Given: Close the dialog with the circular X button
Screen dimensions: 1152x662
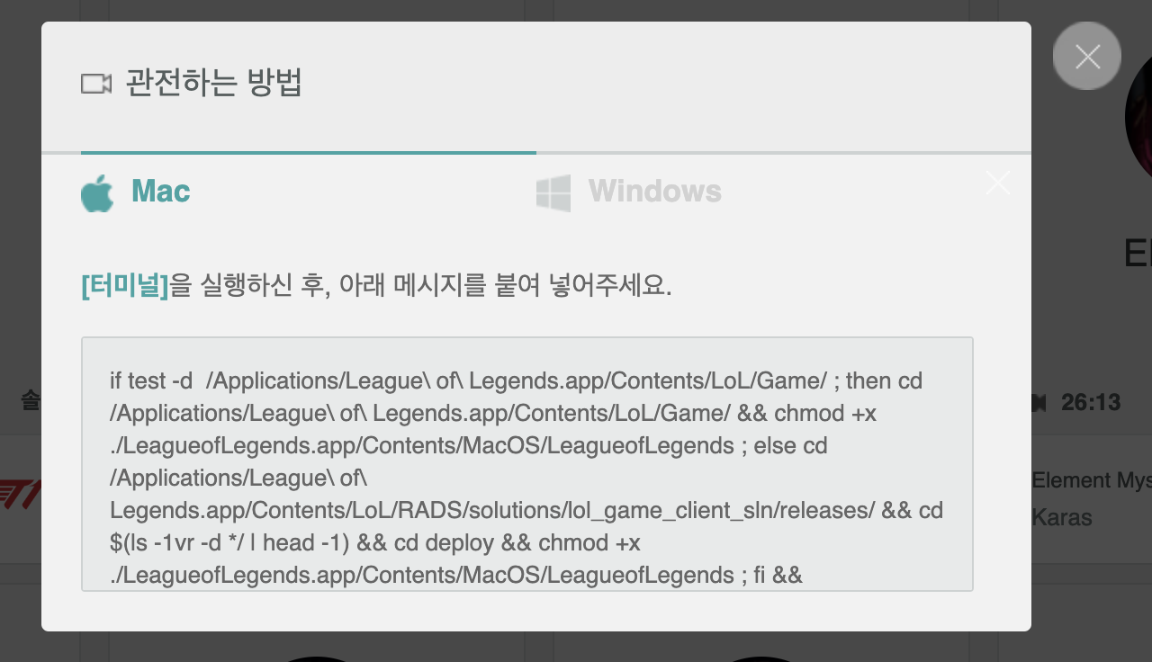Looking at the screenshot, I should (1087, 56).
